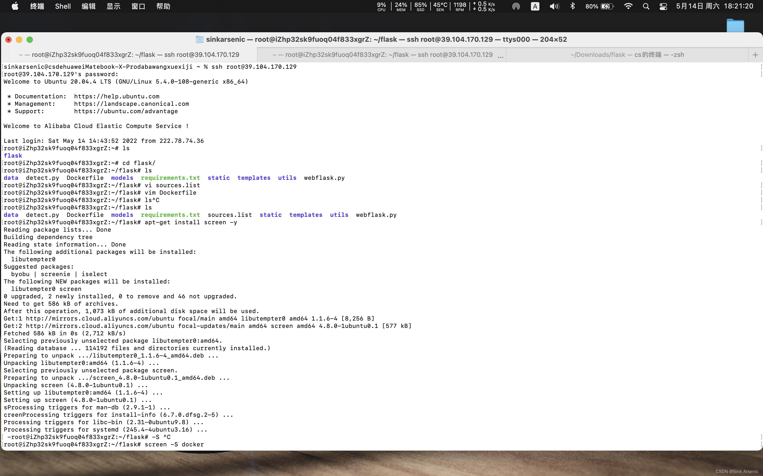Open Spotlight search magnifier icon
The width and height of the screenshot is (763, 476).
(x=646, y=6)
